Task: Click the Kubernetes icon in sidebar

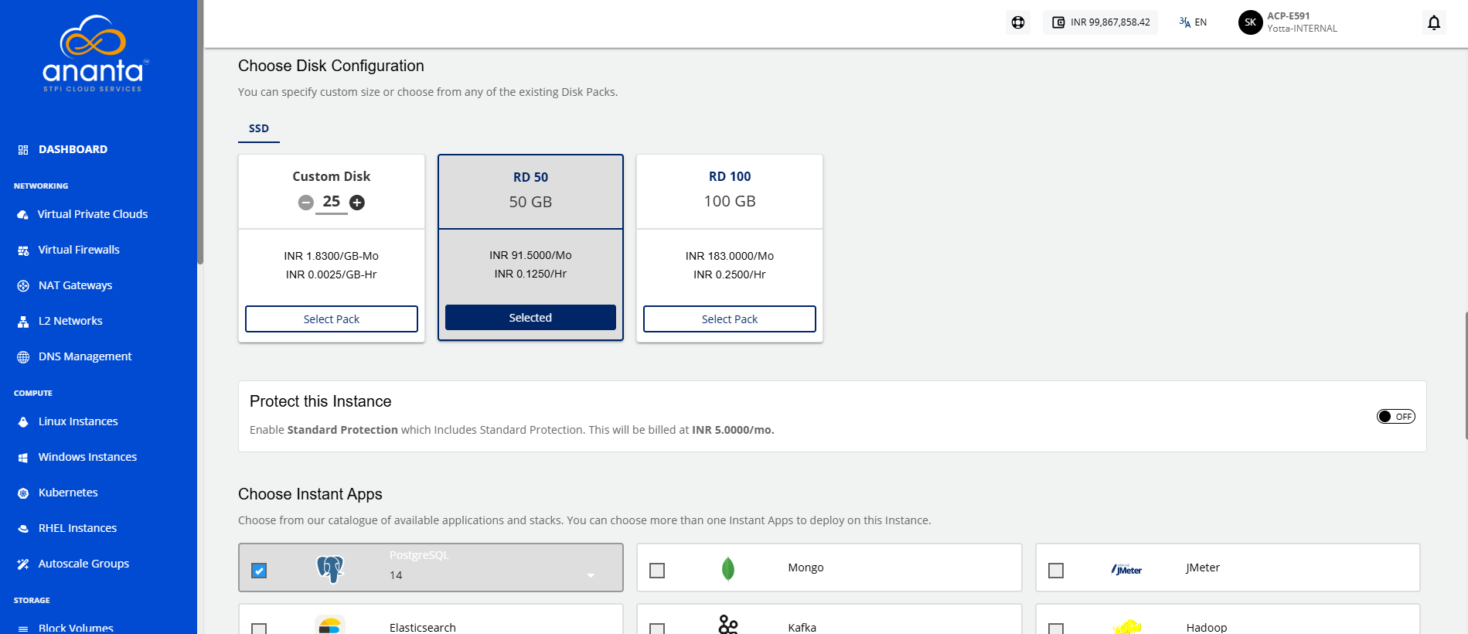Action: tap(23, 493)
